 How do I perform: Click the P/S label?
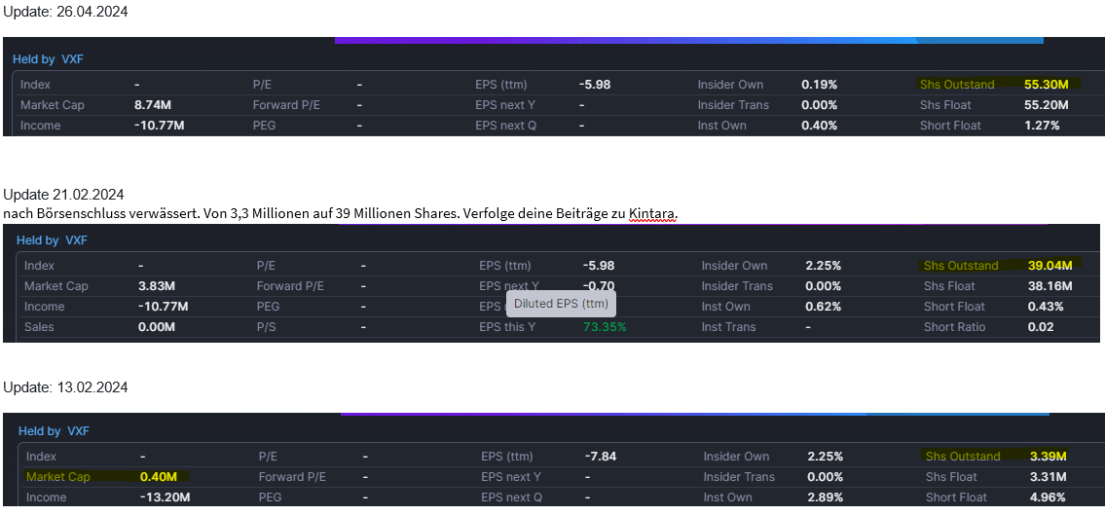coord(267,327)
